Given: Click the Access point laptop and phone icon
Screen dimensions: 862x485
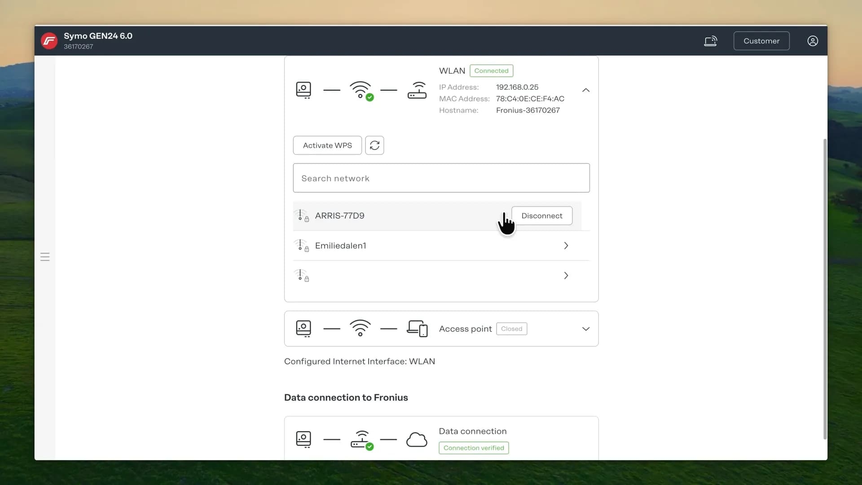Looking at the screenshot, I should click(x=417, y=328).
